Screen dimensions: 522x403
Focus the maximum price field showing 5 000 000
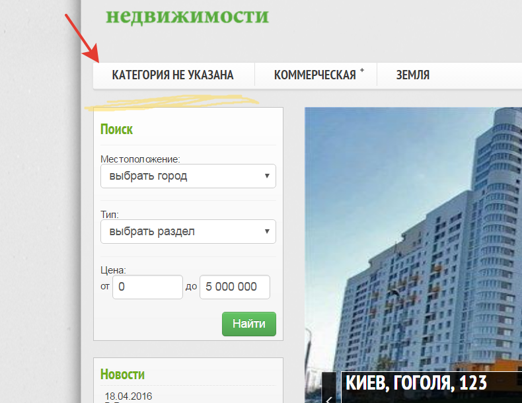235,287
